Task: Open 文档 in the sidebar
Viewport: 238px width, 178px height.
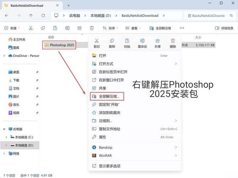Action: pyautogui.click(x=14, y=88)
